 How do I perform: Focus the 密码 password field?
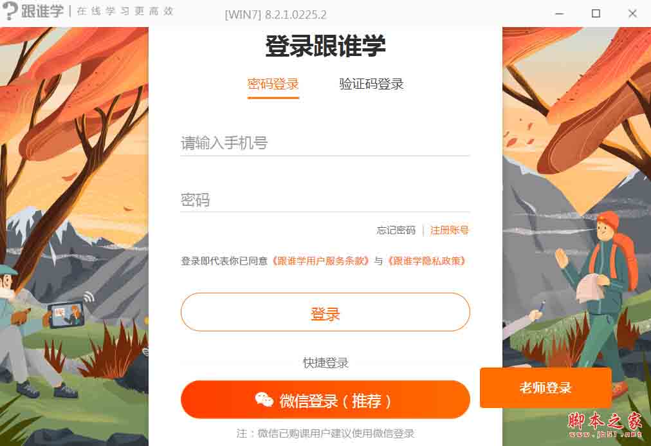(325, 200)
